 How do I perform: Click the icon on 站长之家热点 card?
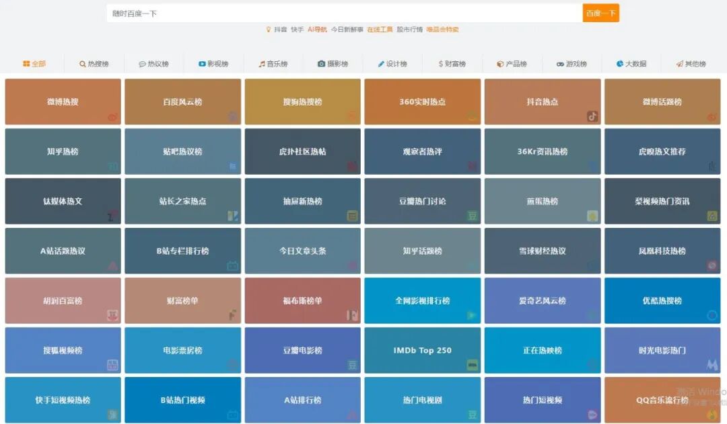coord(233,216)
